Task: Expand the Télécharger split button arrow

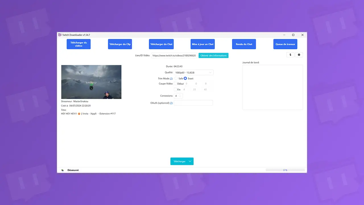Action: click(x=191, y=161)
